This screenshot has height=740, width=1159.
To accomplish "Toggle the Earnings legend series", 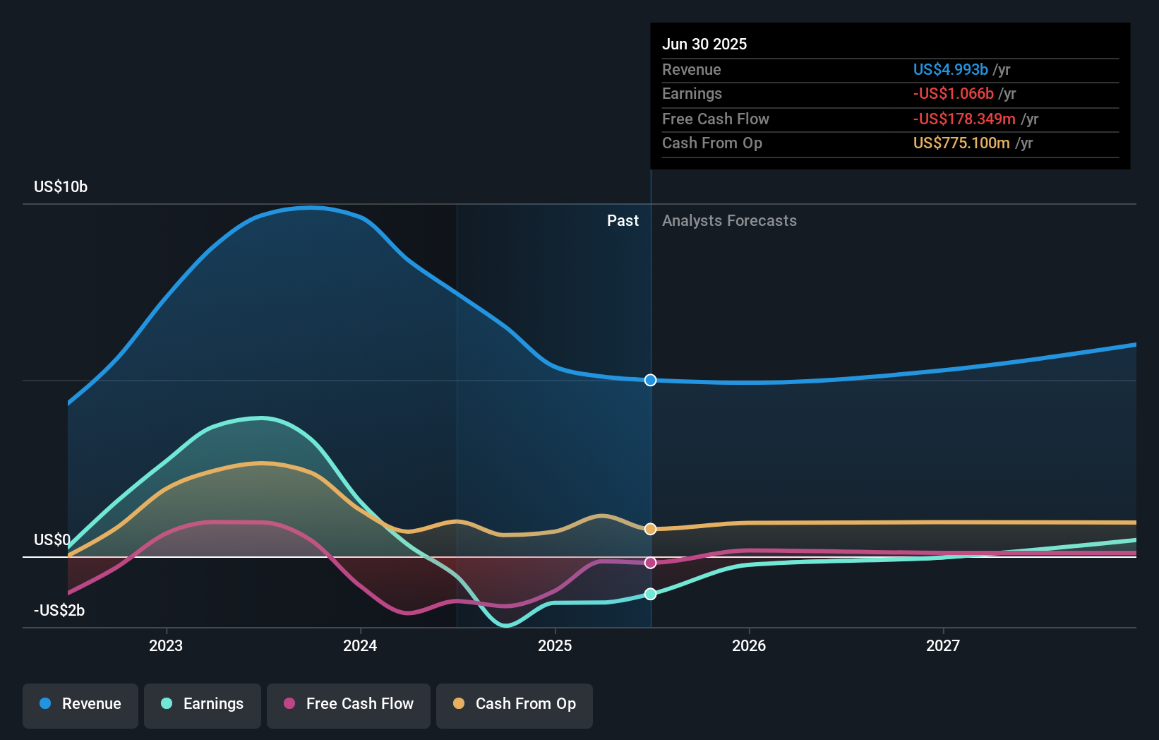I will 203,705.
